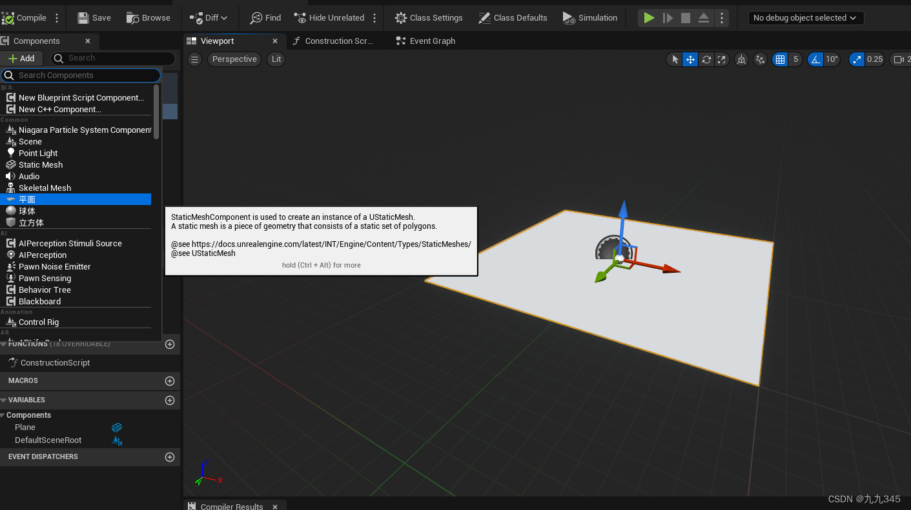Select New C++ Component

click(76, 110)
